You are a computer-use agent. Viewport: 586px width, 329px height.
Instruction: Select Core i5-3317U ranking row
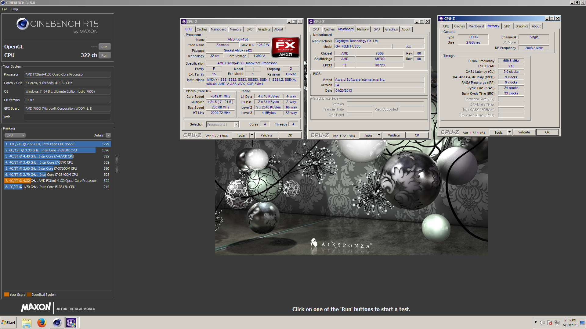pyautogui.click(x=57, y=187)
